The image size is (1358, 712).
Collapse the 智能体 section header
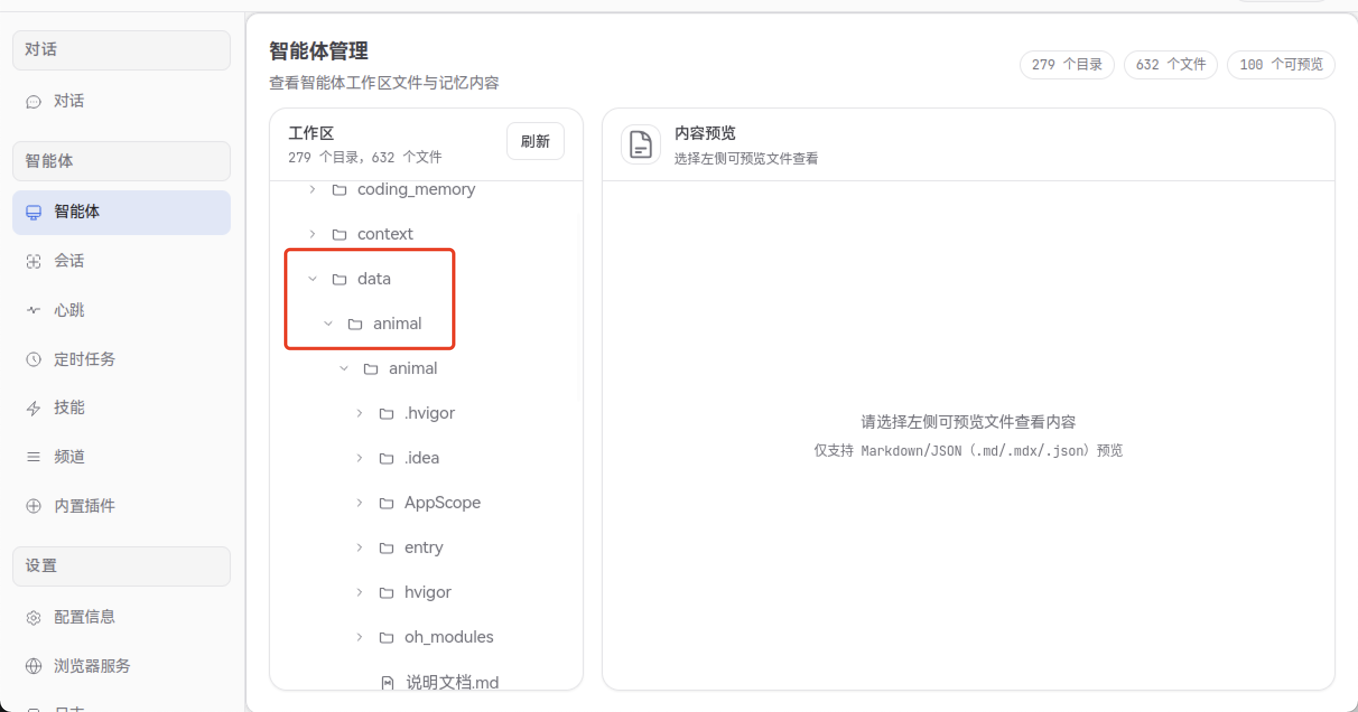pos(122,161)
